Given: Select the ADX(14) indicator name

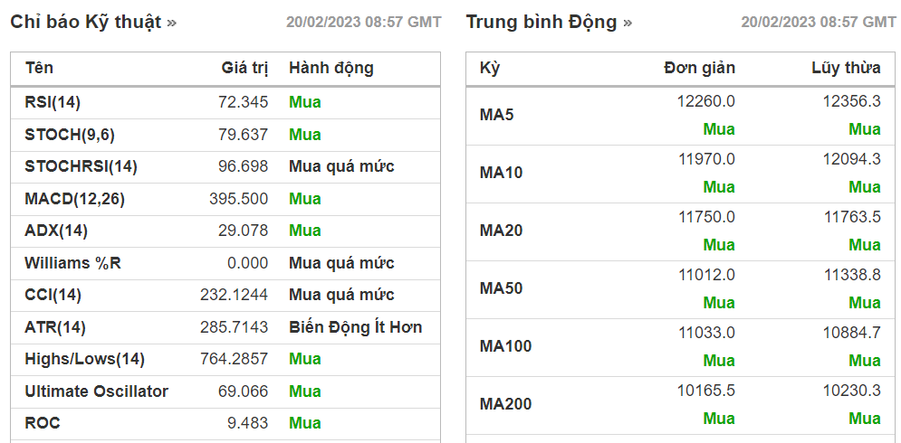Looking at the screenshot, I should [56, 231].
